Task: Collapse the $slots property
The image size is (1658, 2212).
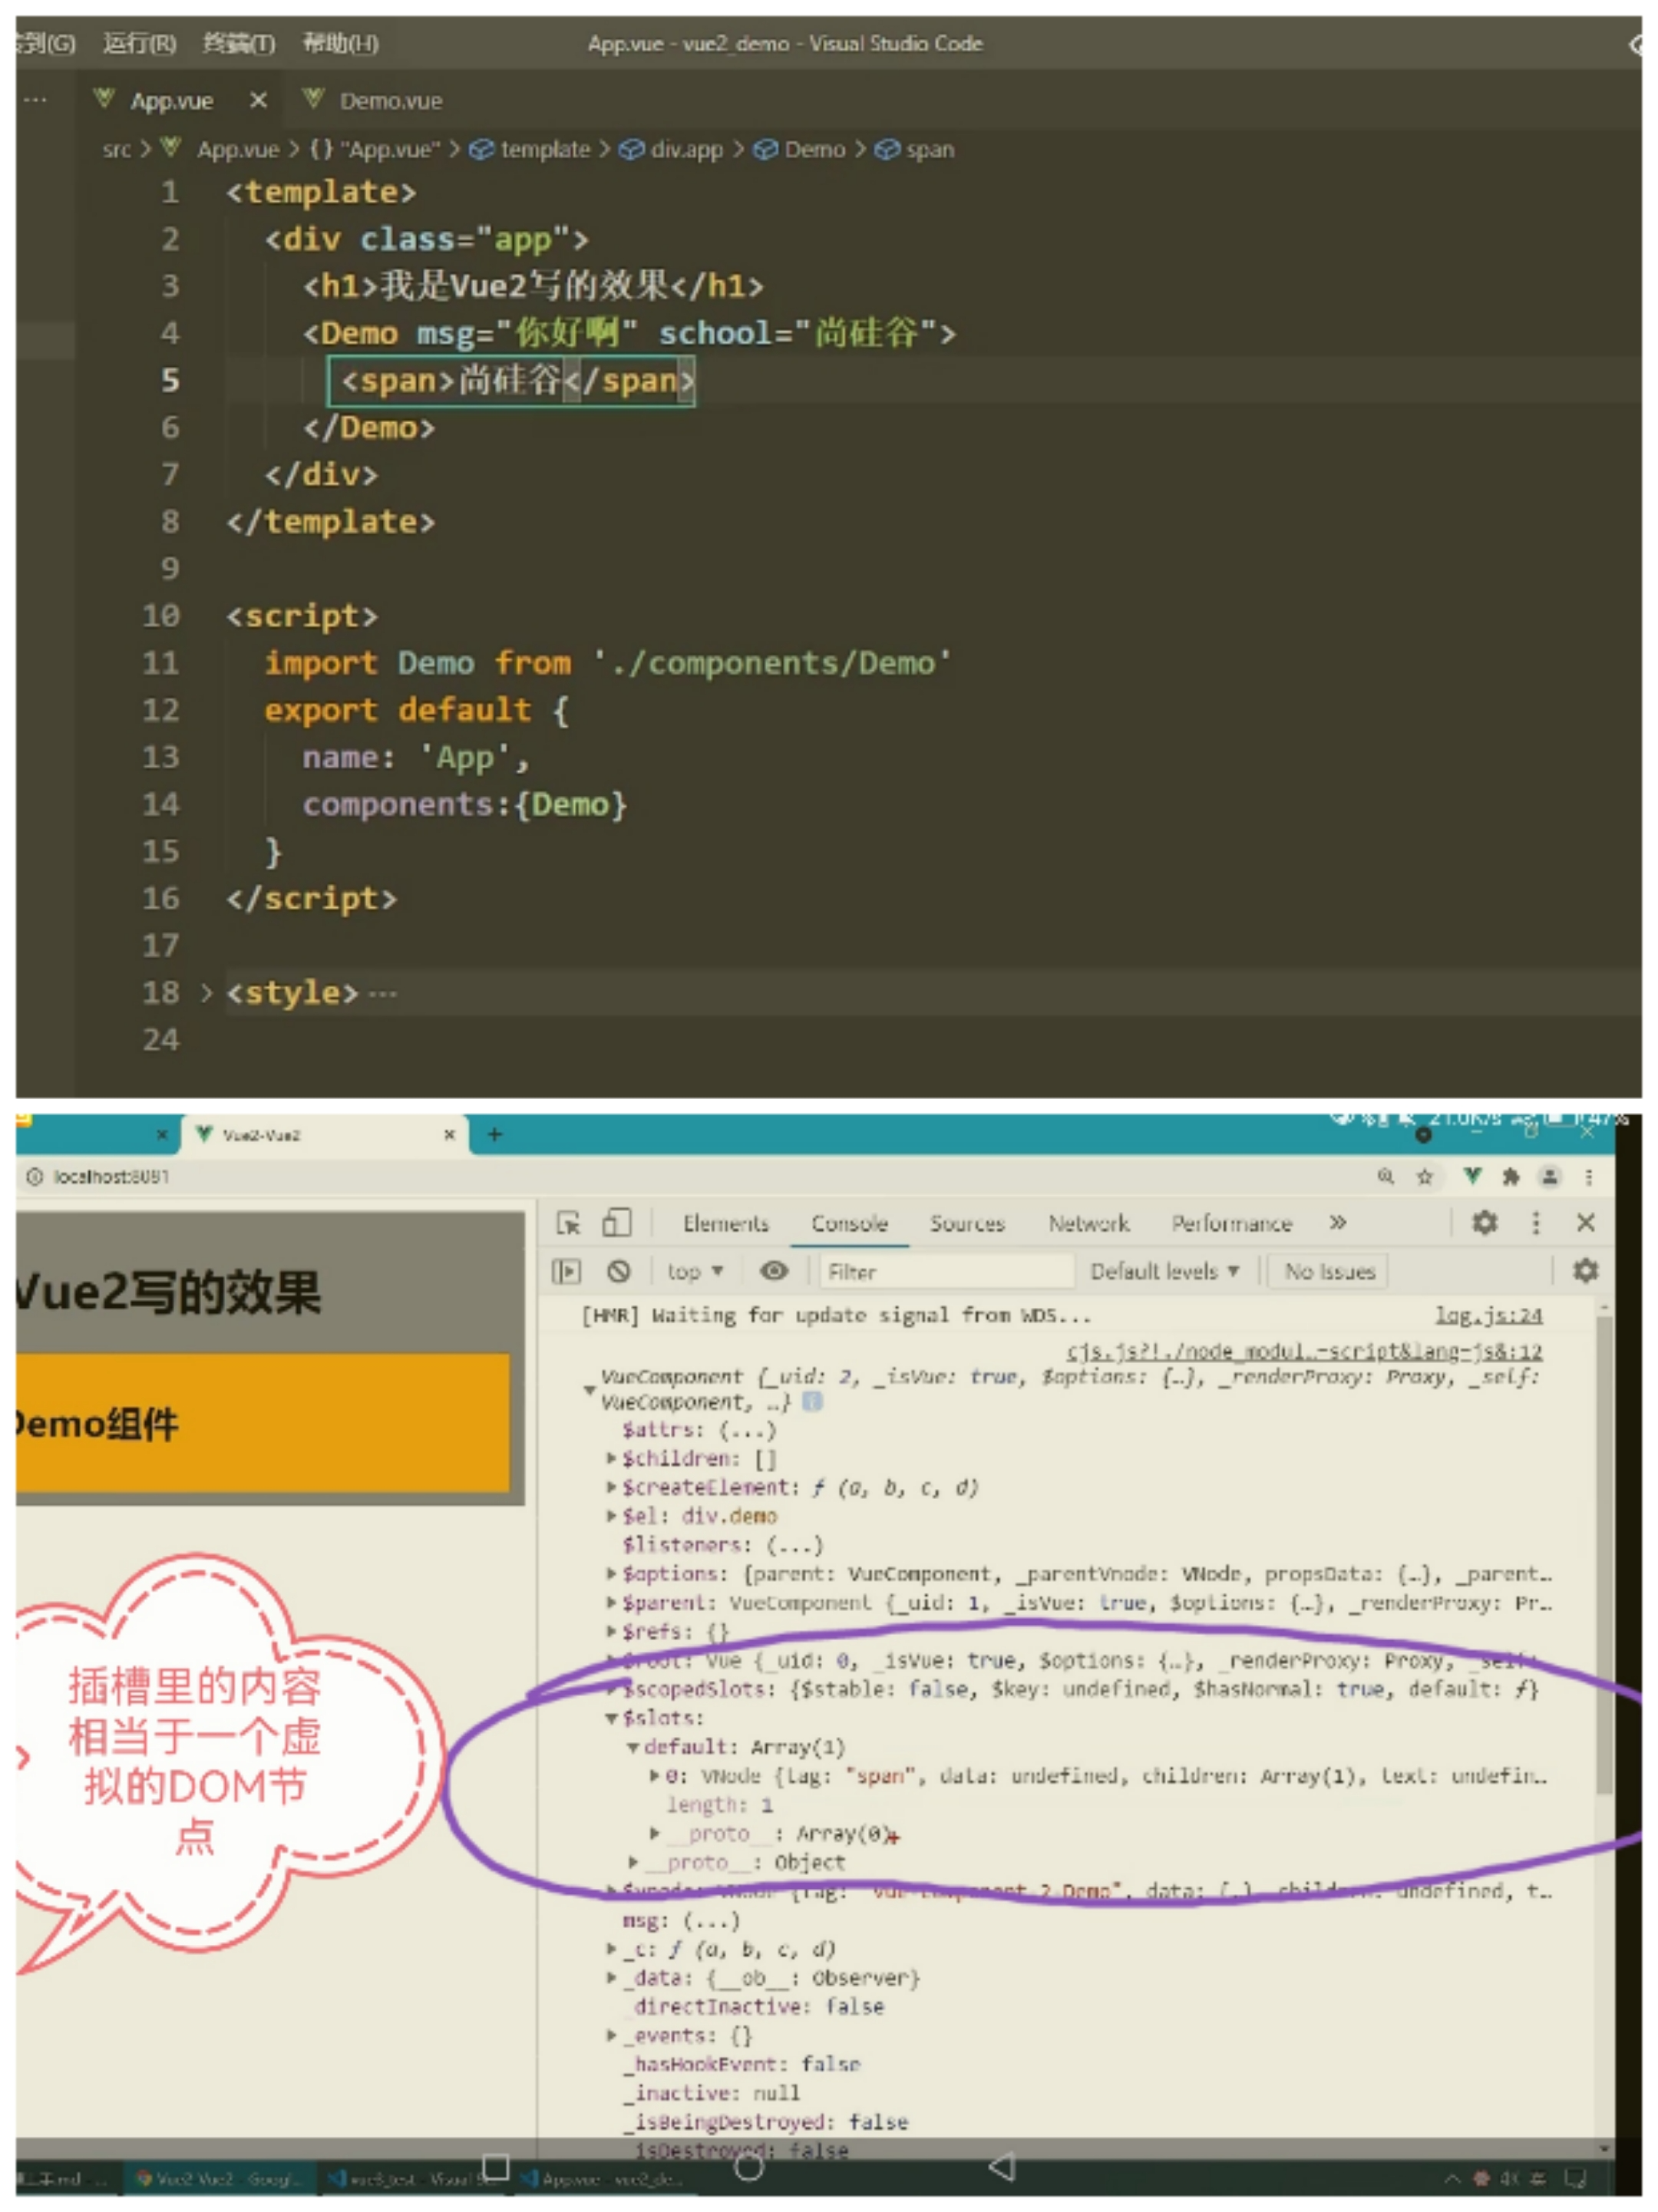Action: pos(612,1718)
